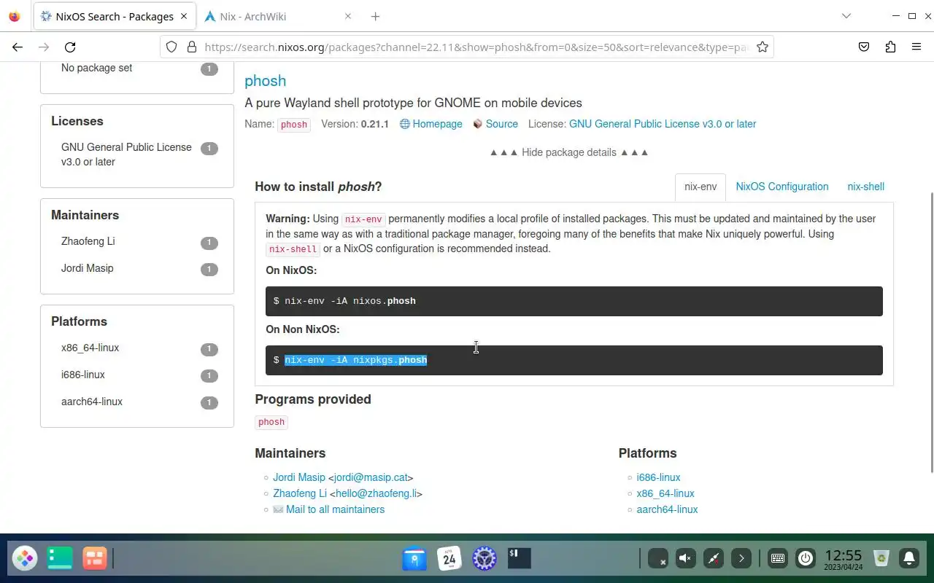Open GNU General Public License link

663,124
